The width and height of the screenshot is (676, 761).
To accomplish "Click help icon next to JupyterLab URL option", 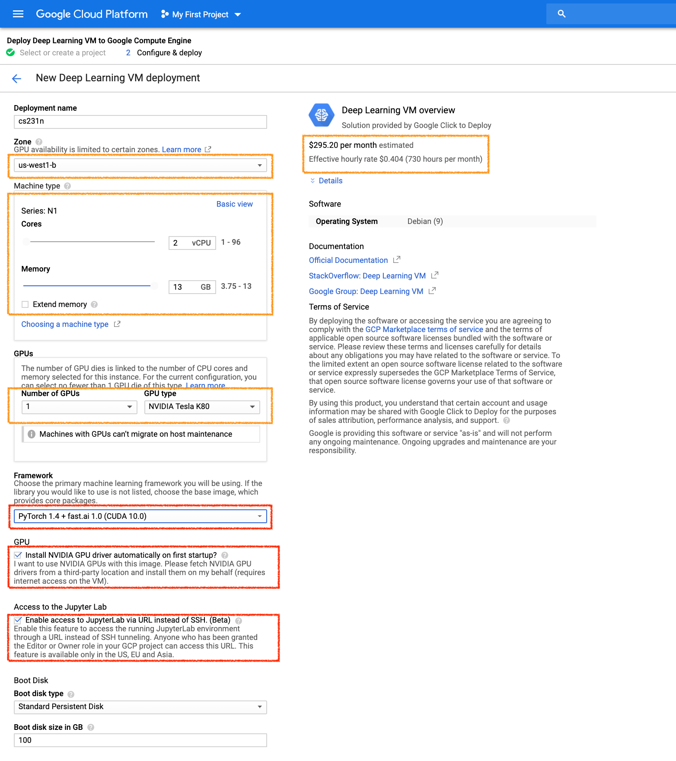I will click(239, 621).
